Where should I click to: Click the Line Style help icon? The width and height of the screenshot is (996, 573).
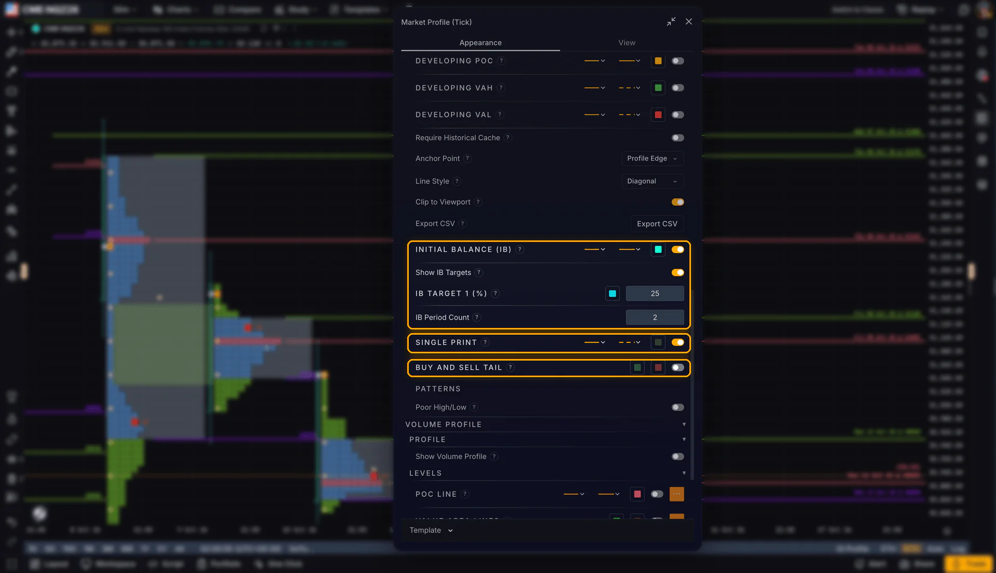[457, 181]
